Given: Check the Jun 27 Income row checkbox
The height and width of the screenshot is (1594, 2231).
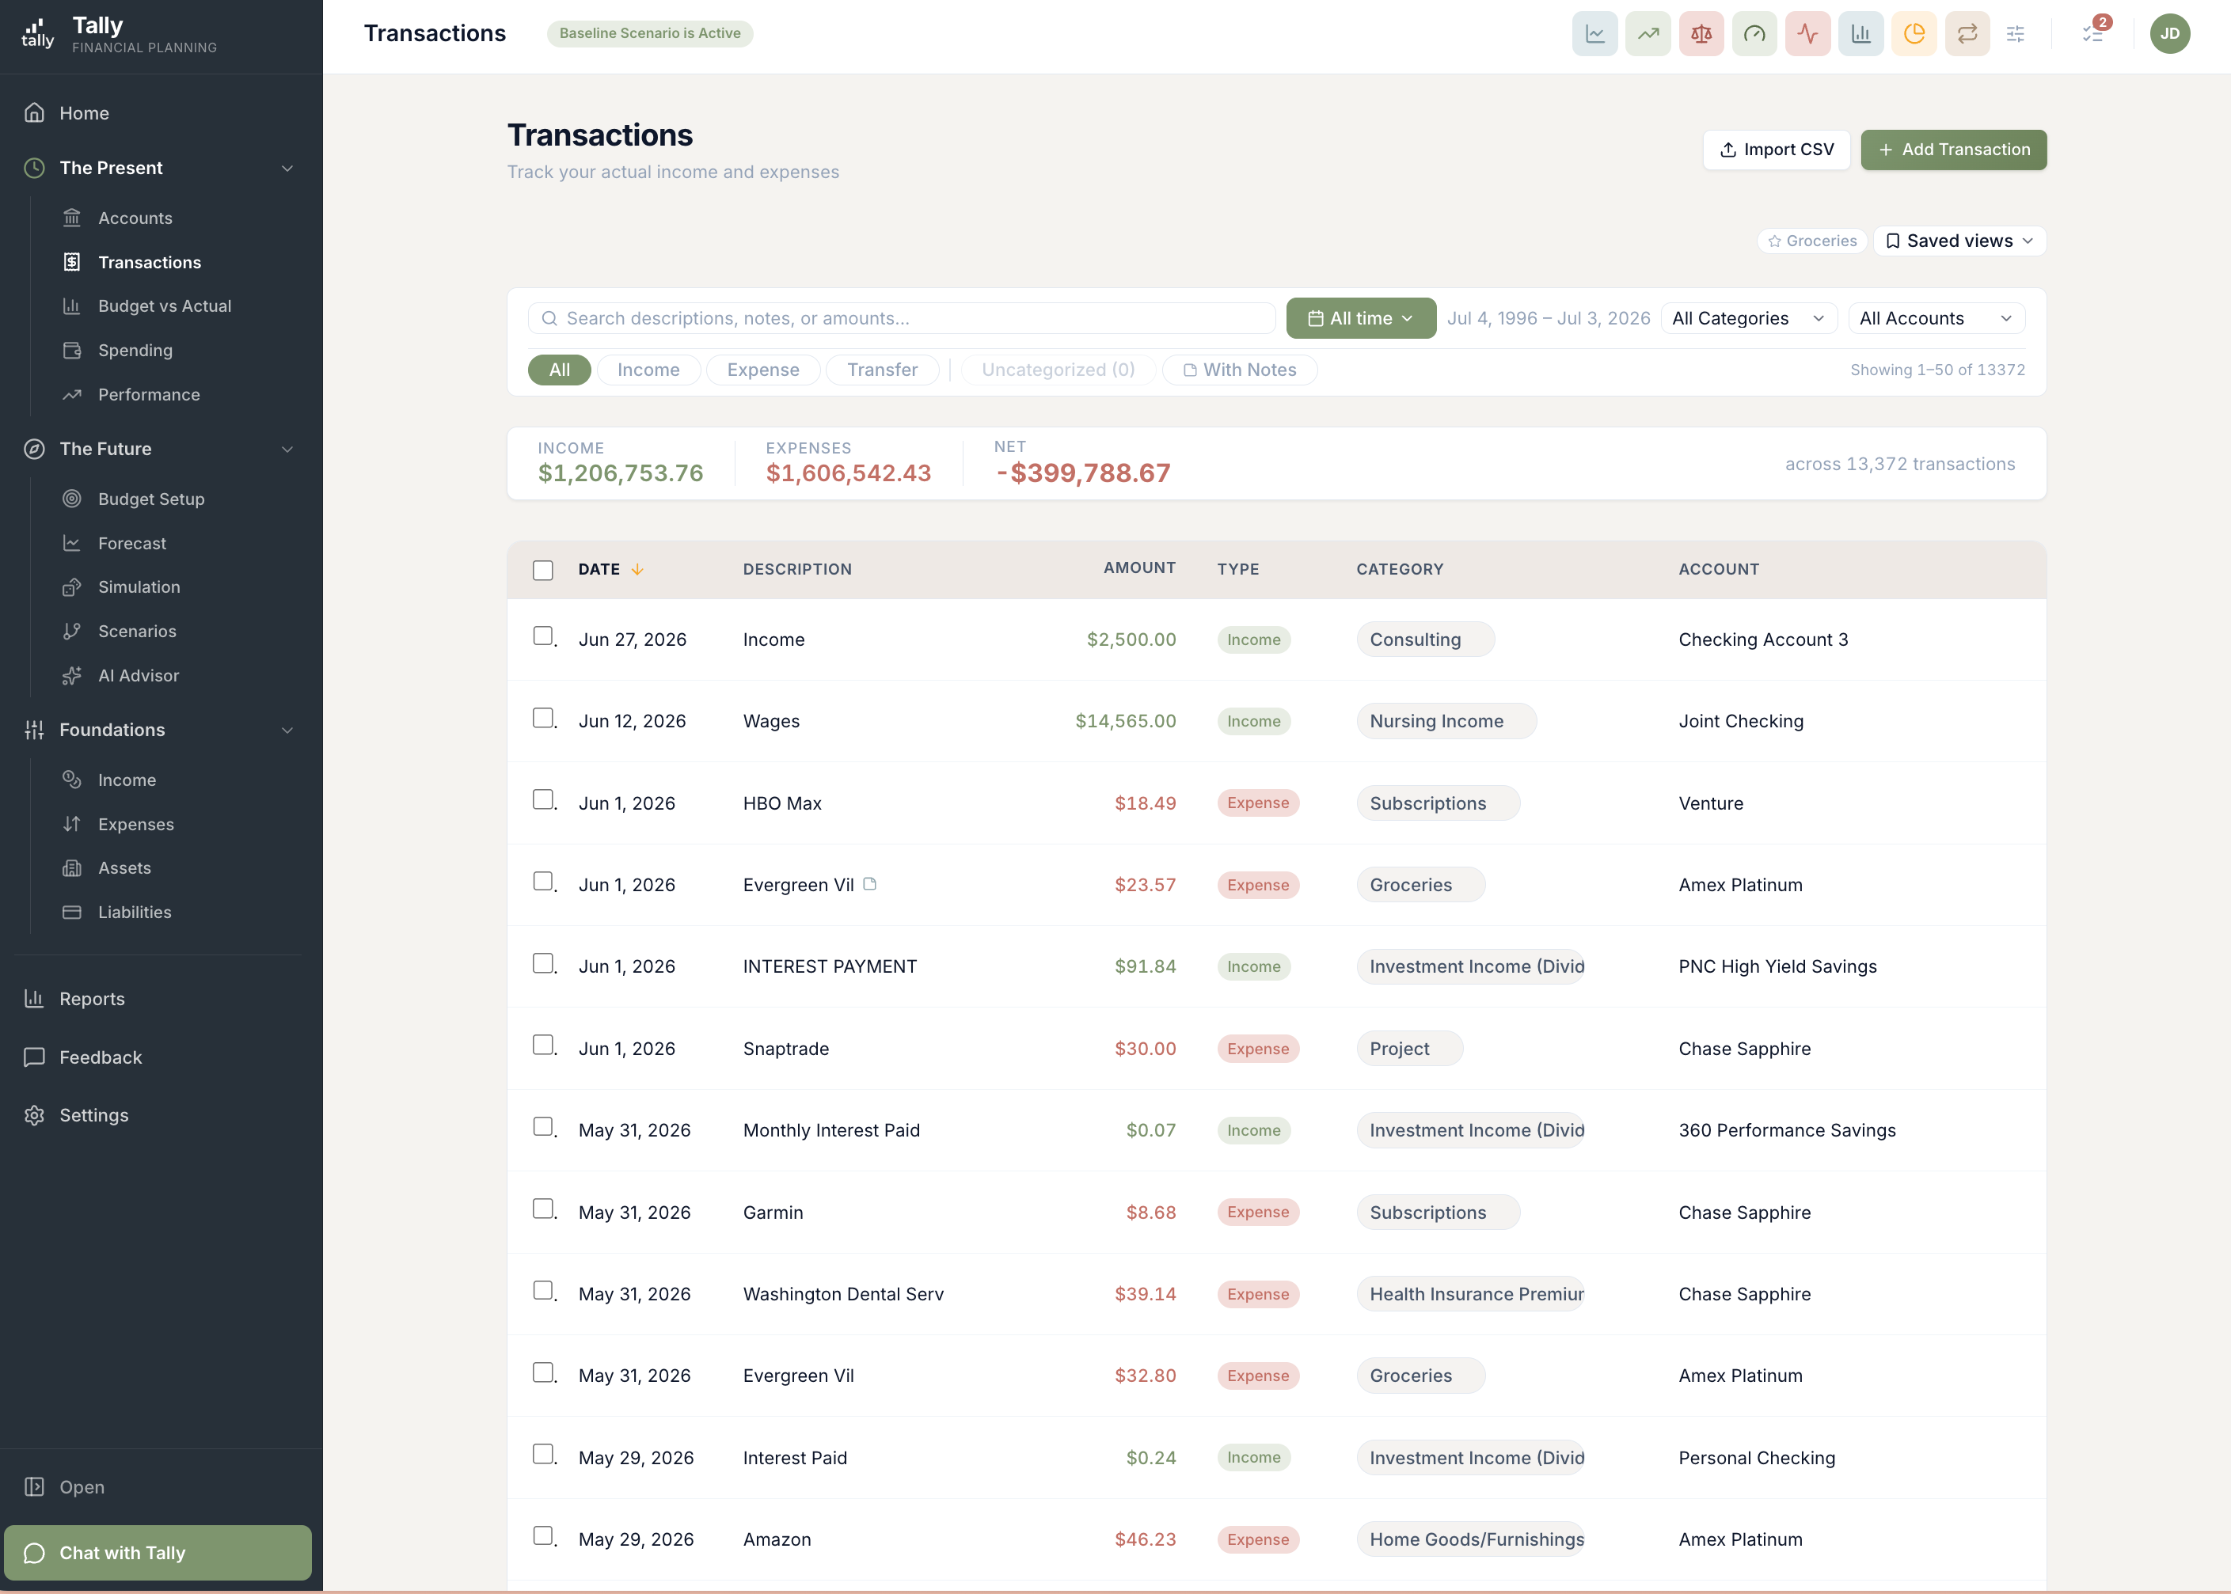Looking at the screenshot, I should [x=543, y=636].
